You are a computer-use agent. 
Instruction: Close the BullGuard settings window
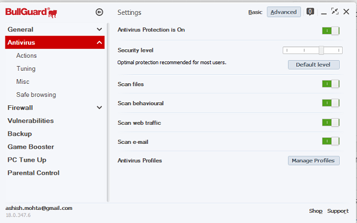pos(346,12)
